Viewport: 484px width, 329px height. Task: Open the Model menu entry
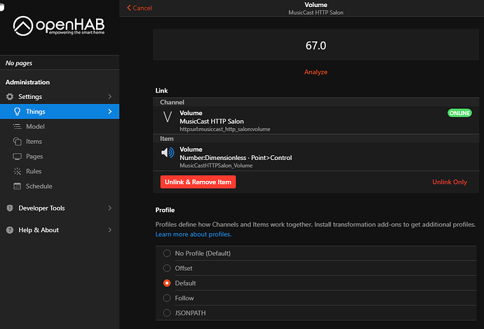click(60, 126)
